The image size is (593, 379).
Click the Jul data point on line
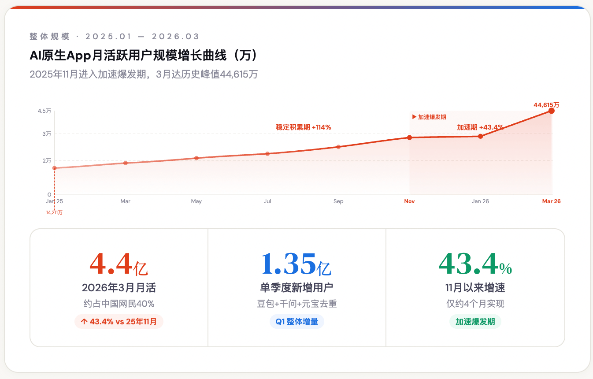267,153
